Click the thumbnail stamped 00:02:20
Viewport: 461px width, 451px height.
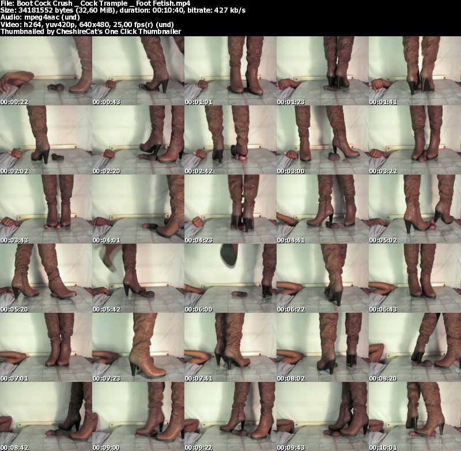[x=138, y=140]
